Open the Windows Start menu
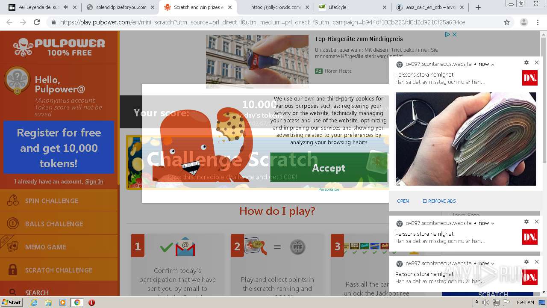 pos(12,302)
